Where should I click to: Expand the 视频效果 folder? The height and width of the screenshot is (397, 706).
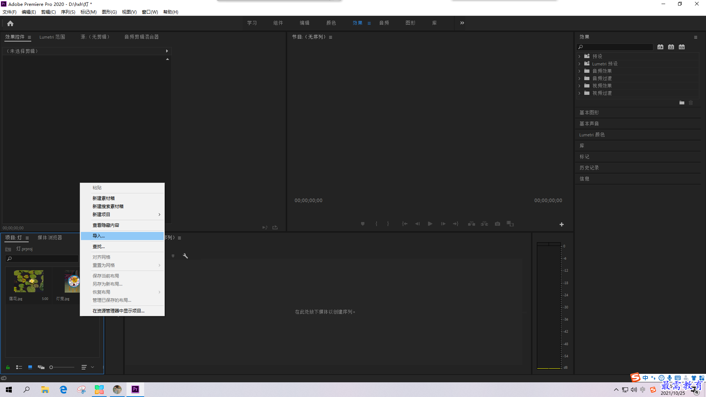coord(580,86)
